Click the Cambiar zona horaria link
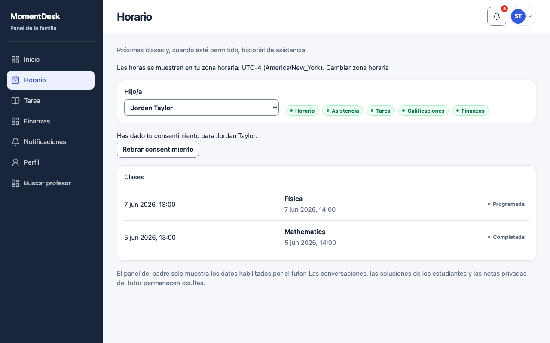The height and width of the screenshot is (343, 550). coord(357,68)
